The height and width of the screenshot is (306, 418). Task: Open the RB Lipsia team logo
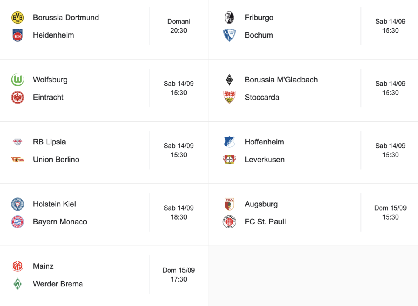coord(18,142)
